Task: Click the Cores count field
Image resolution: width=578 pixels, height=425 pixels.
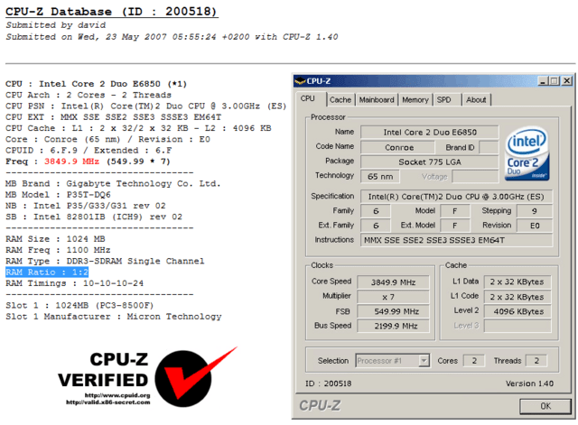Action: [x=474, y=361]
